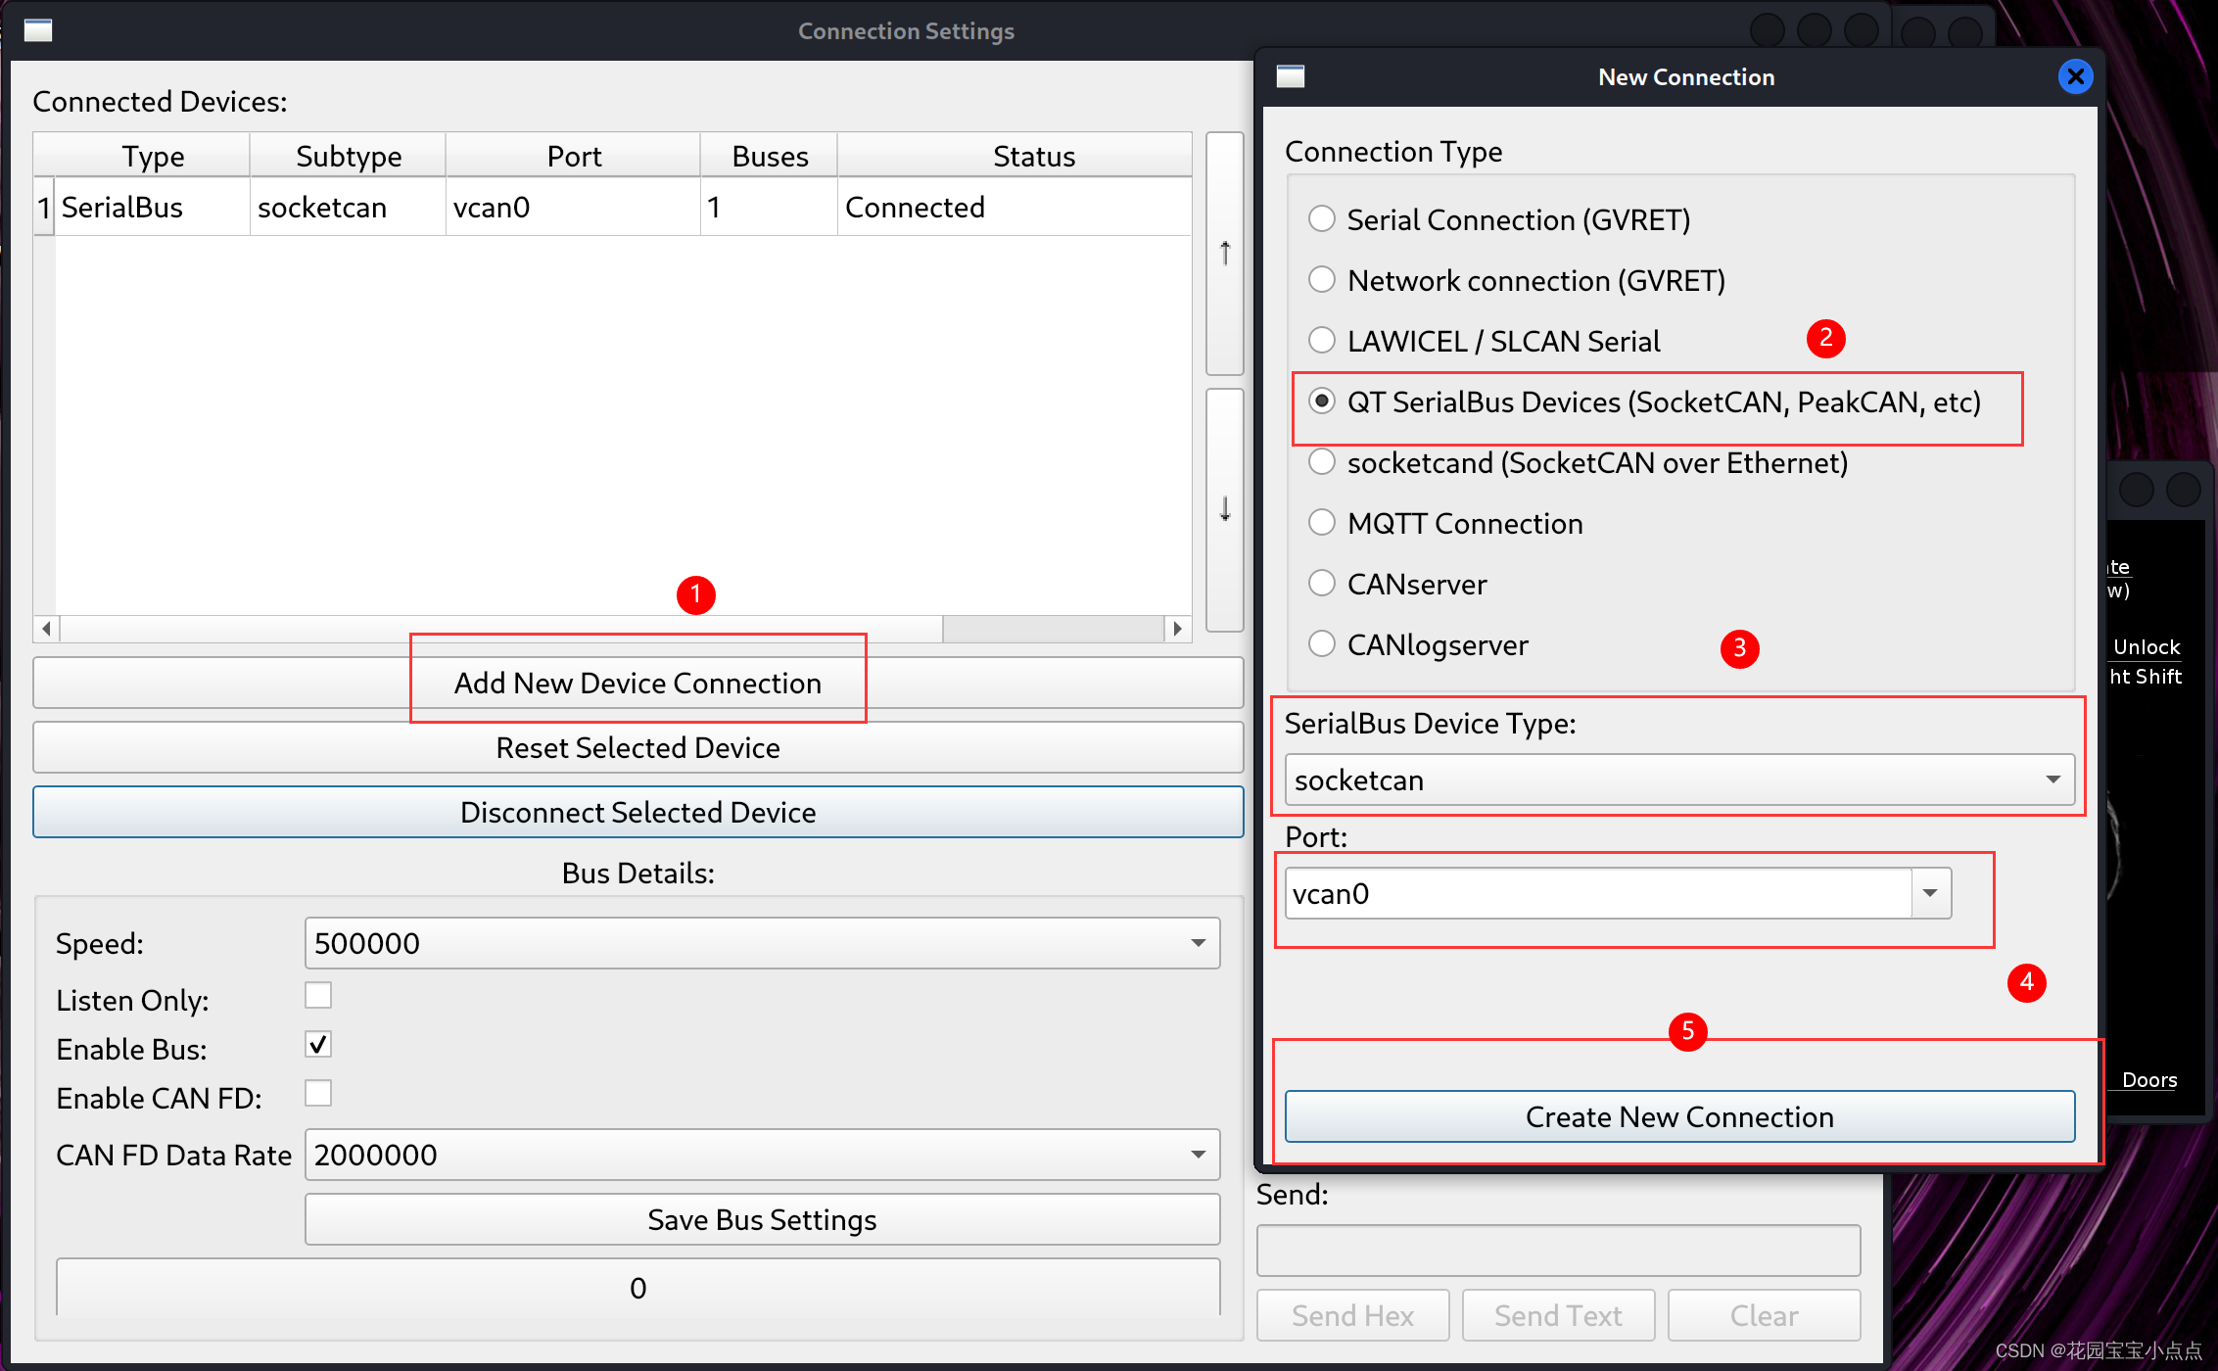2218x1371 pixels.
Task: Click Disconnect Selected Device
Action: point(637,812)
